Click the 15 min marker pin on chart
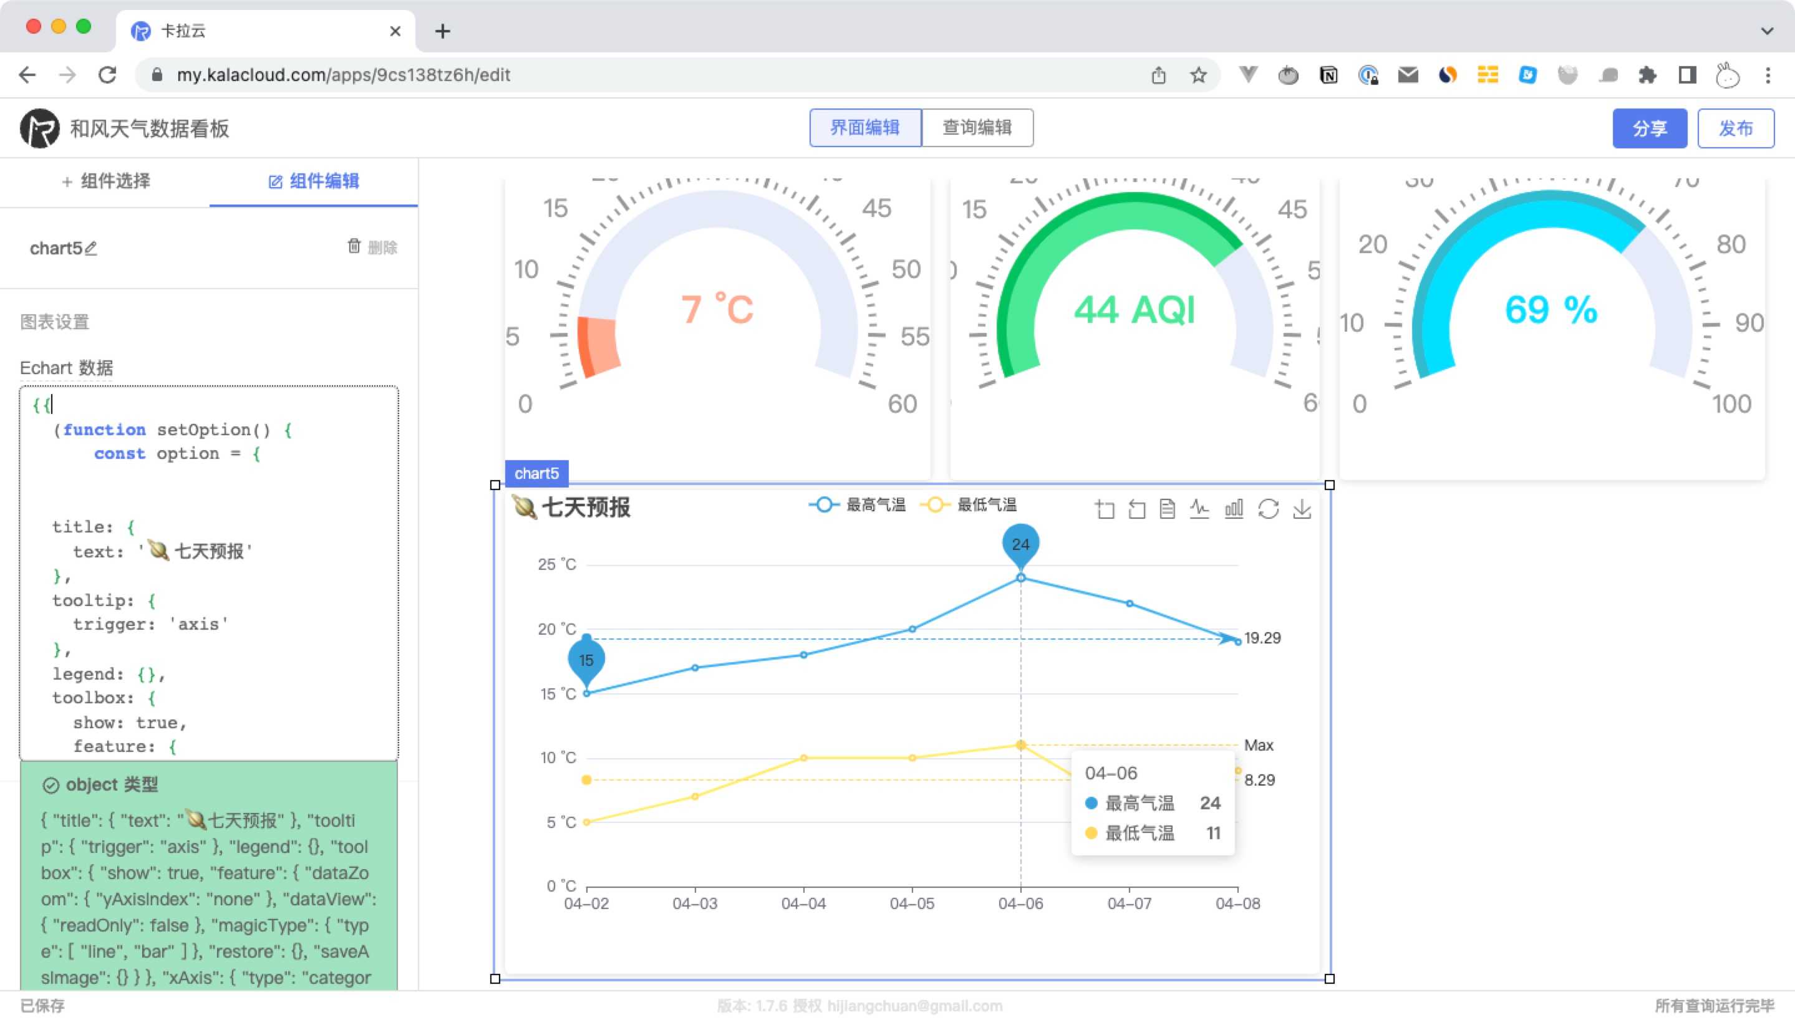This screenshot has width=1795, height=1020. (586, 660)
